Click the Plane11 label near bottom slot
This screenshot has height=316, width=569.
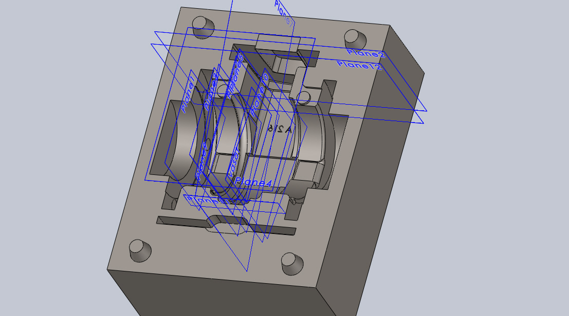208,200
